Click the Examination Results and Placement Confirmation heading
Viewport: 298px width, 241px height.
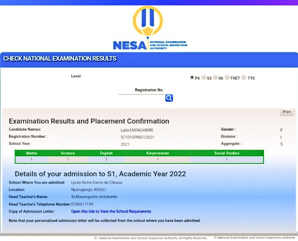(89, 121)
